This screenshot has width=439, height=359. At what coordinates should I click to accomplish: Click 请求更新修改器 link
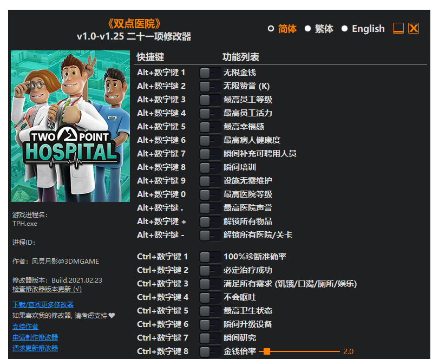pos(35,348)
